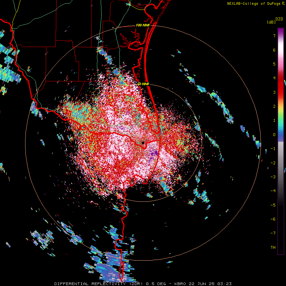This screenshot has height=286, width=286.
Task: Click the color scale value 6
Action: point(274,50)
